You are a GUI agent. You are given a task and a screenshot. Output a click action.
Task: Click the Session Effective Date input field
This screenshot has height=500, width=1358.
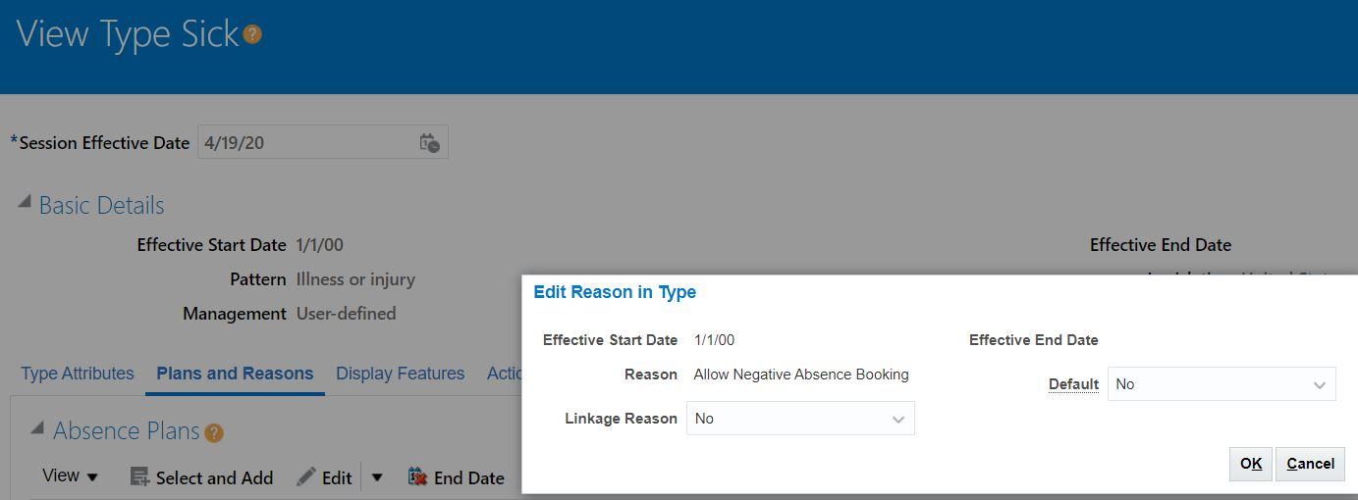306,143
